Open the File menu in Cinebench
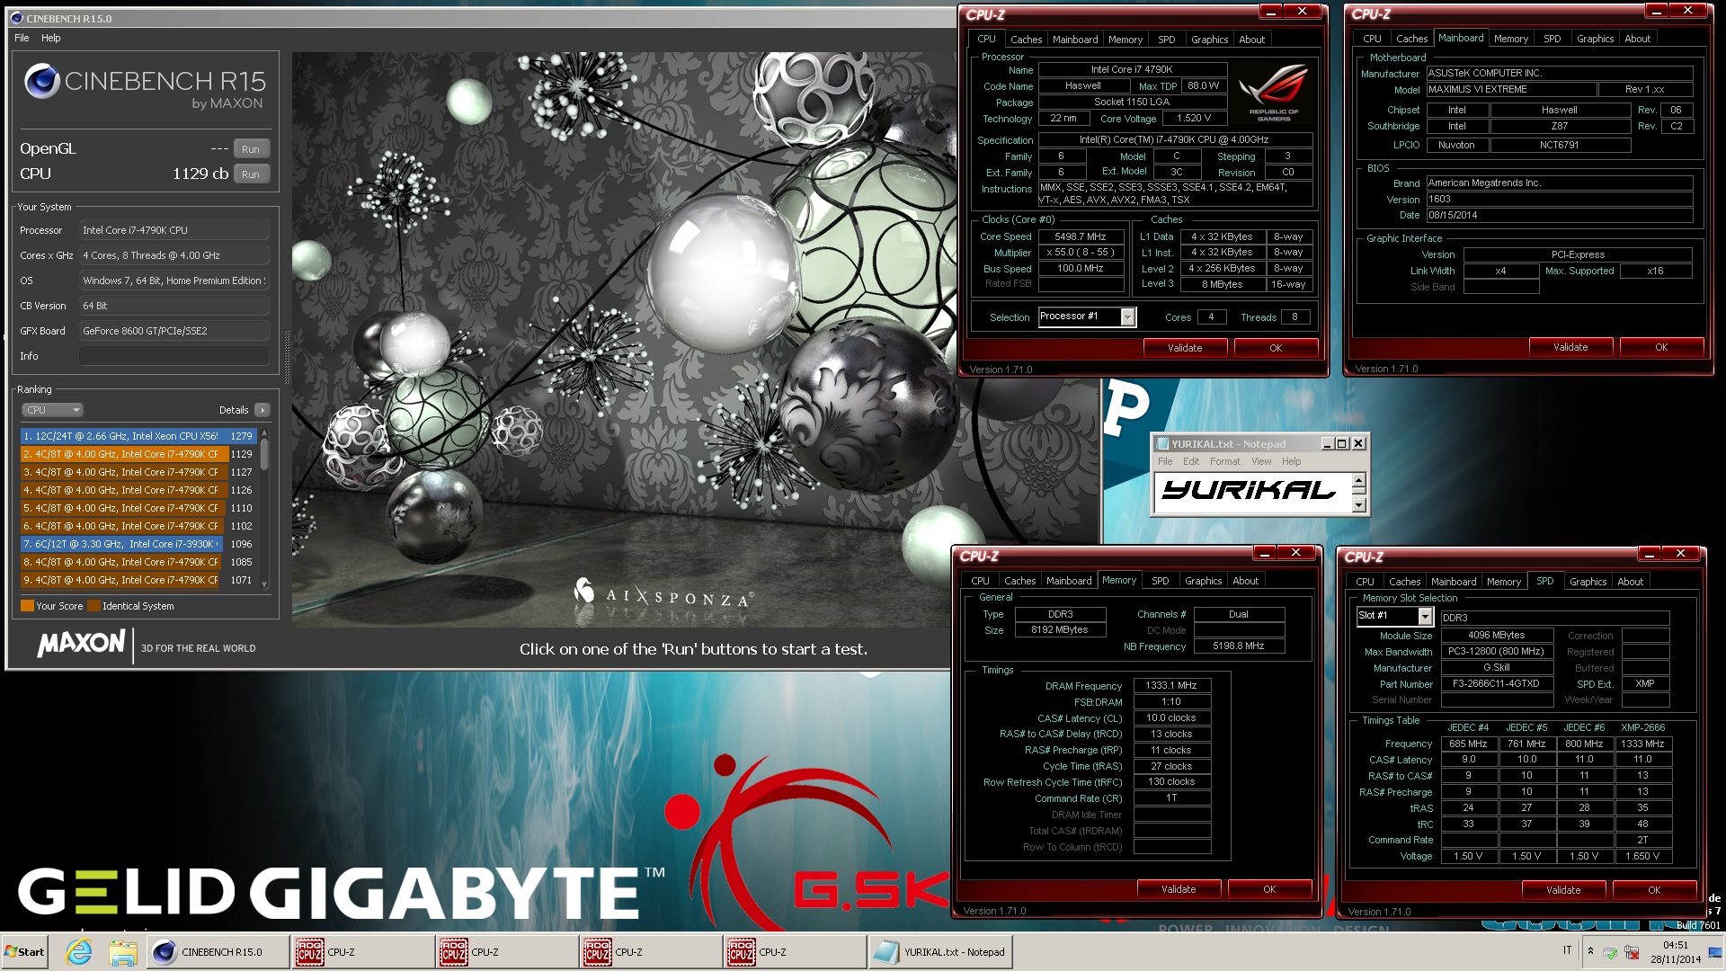Screen dimensions: 1726x971 pos(22,38)
